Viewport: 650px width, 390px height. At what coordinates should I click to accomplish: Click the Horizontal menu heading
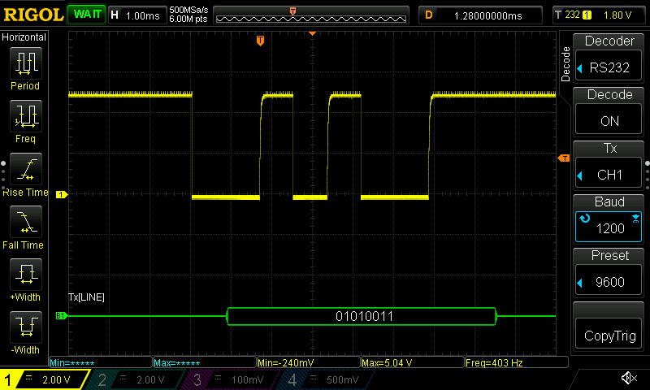coord(24,37)
